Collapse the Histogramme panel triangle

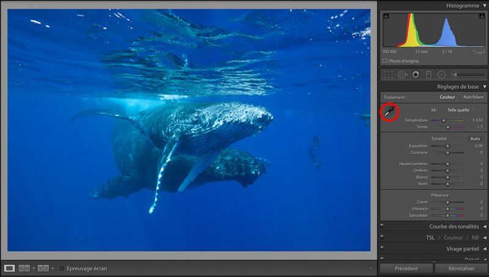click(x=484, y=6)
